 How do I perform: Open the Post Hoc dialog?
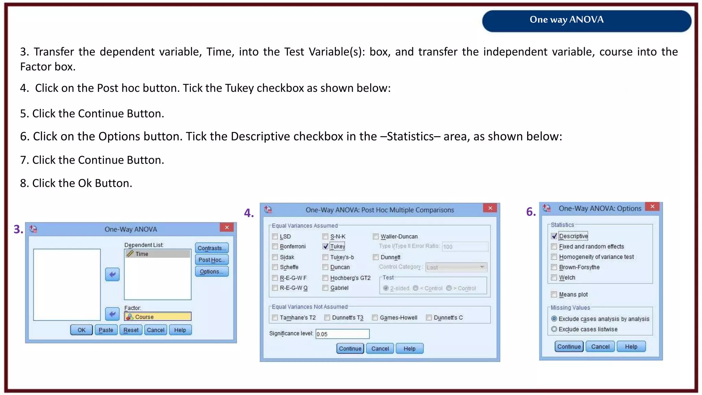pyautogui.click(x=211, y=260)
